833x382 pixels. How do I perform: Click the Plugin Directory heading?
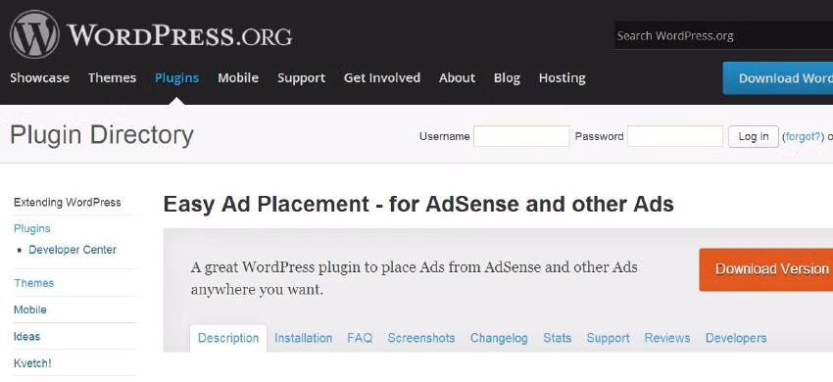click(102, 134)
